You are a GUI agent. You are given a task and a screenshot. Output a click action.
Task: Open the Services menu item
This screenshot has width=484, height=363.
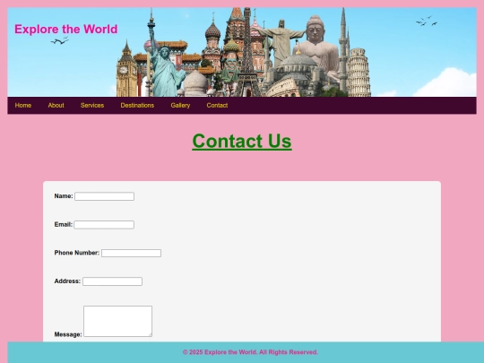[x=92, y=106]
